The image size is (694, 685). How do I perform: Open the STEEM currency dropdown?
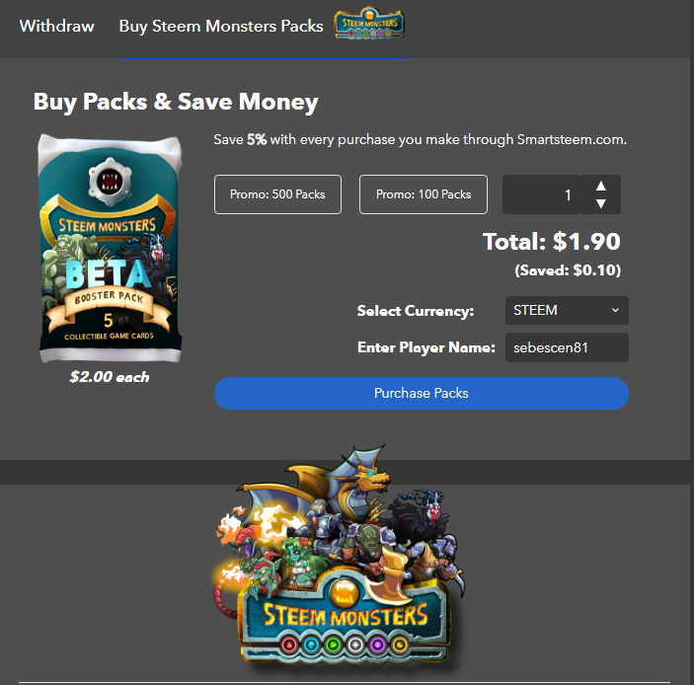[x=567, y=310]
